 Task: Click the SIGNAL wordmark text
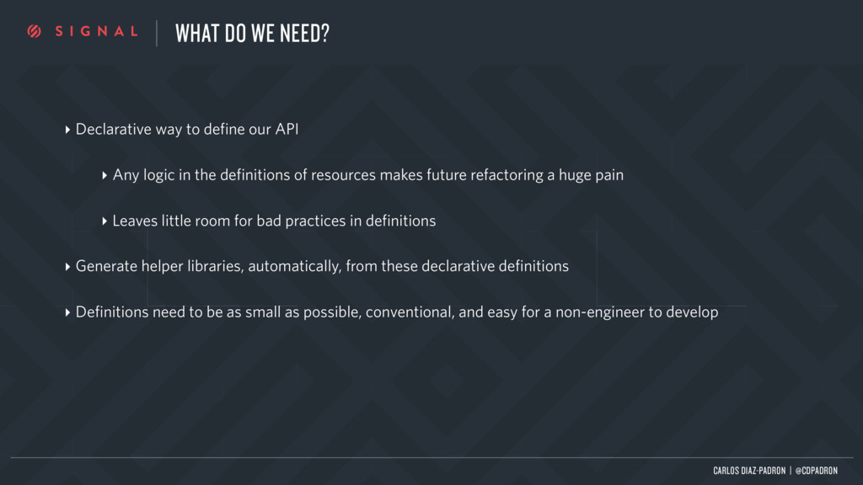coord(96,32)
